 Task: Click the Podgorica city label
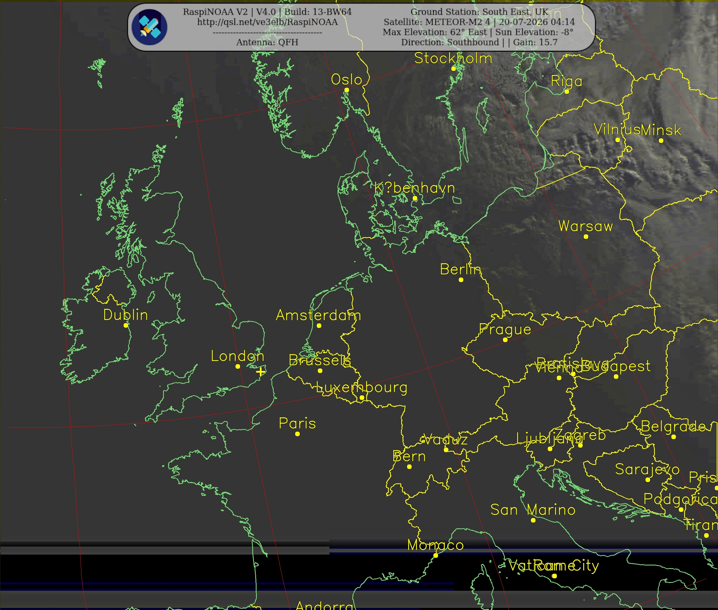tap(680, 499)
